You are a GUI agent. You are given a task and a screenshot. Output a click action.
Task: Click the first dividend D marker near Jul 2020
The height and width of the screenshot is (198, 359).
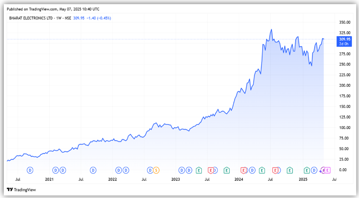pos(30,170)
